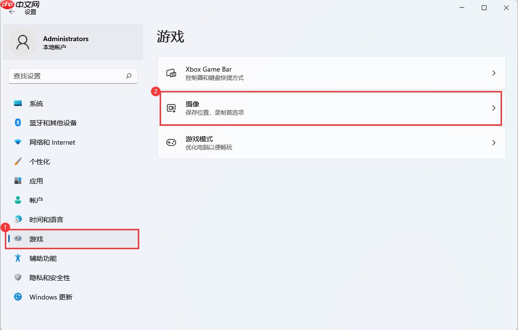Expand the 摄像 settings chevron
The image size is (518, 330).
[x=493, y=107]
